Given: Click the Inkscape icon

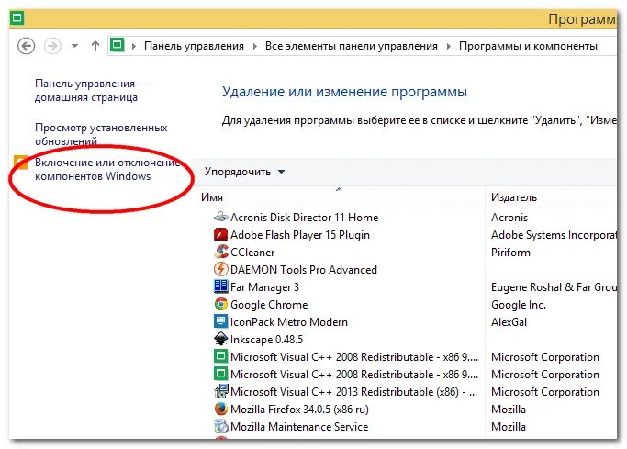Looking at the screenshot, I should (220, 339).
